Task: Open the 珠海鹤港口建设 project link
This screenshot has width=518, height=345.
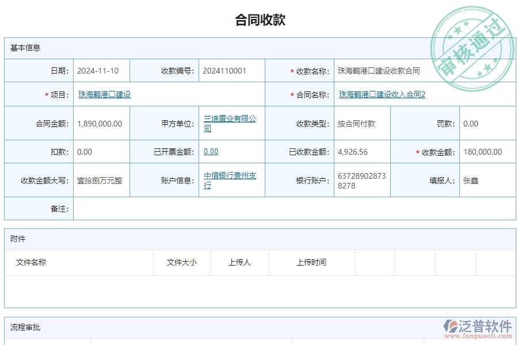Action: (104, 94)
